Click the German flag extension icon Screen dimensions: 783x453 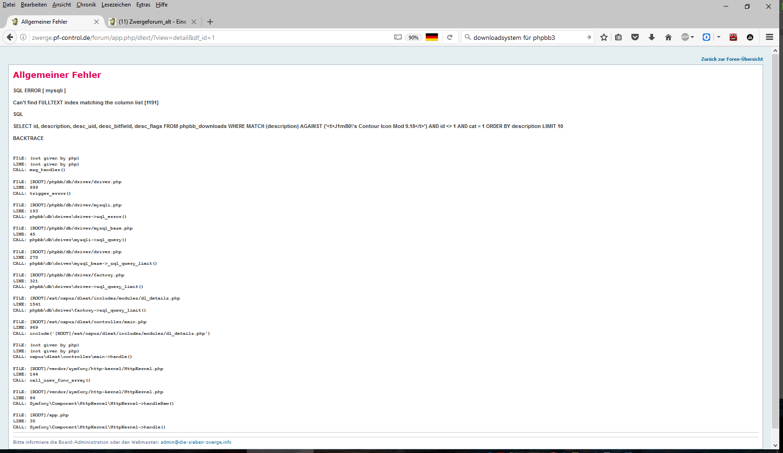click(432, 37)
